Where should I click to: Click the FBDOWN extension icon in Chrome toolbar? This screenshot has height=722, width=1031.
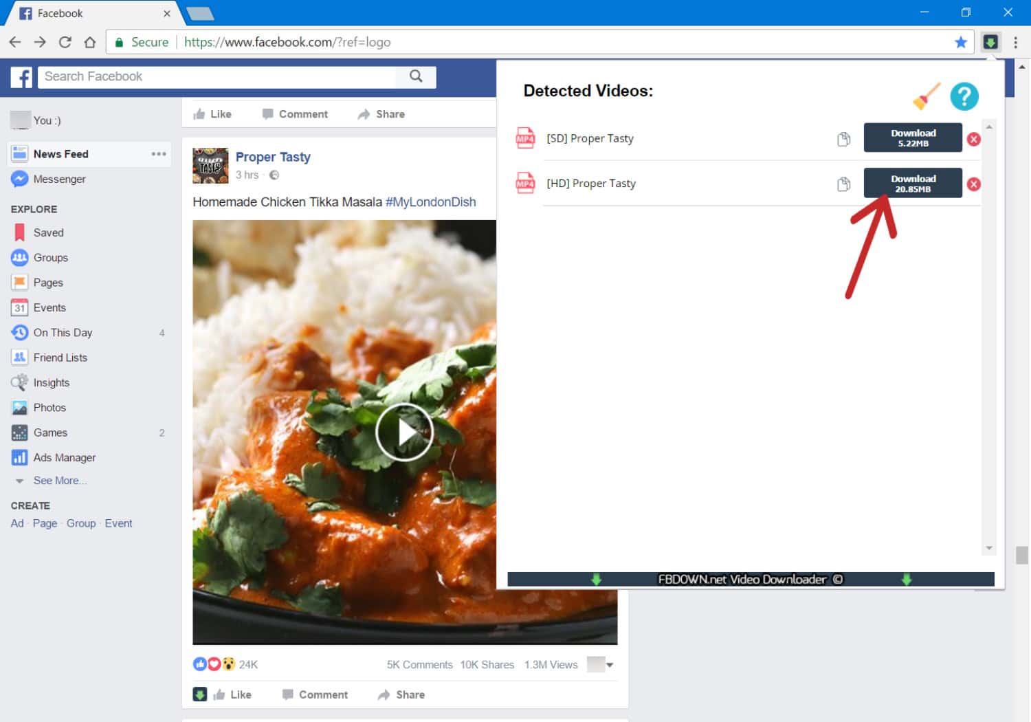pos(990,42)
